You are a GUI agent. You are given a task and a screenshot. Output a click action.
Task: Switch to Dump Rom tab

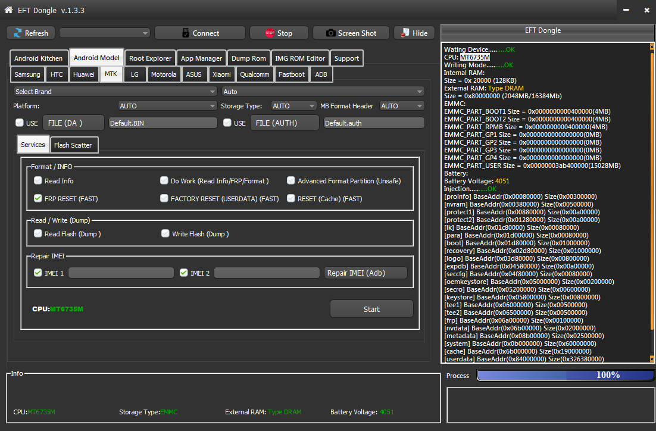pos(248,58)
